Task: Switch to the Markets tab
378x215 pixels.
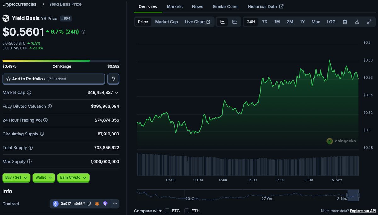Action: tap(175, 6)
